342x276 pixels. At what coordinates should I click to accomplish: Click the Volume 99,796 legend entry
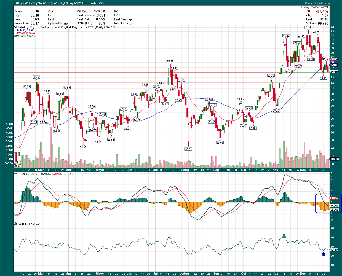click(25, 36)
